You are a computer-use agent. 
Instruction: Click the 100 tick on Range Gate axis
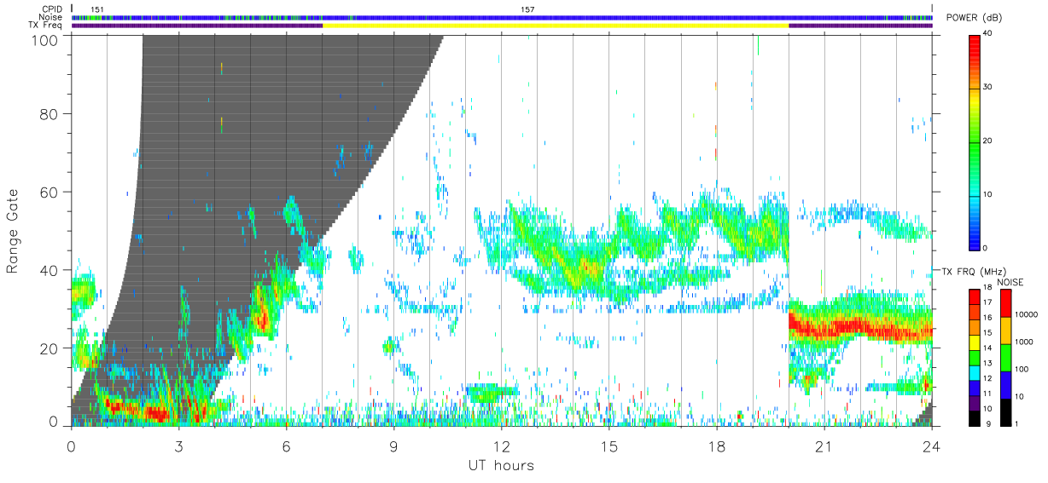coord(46,39)
